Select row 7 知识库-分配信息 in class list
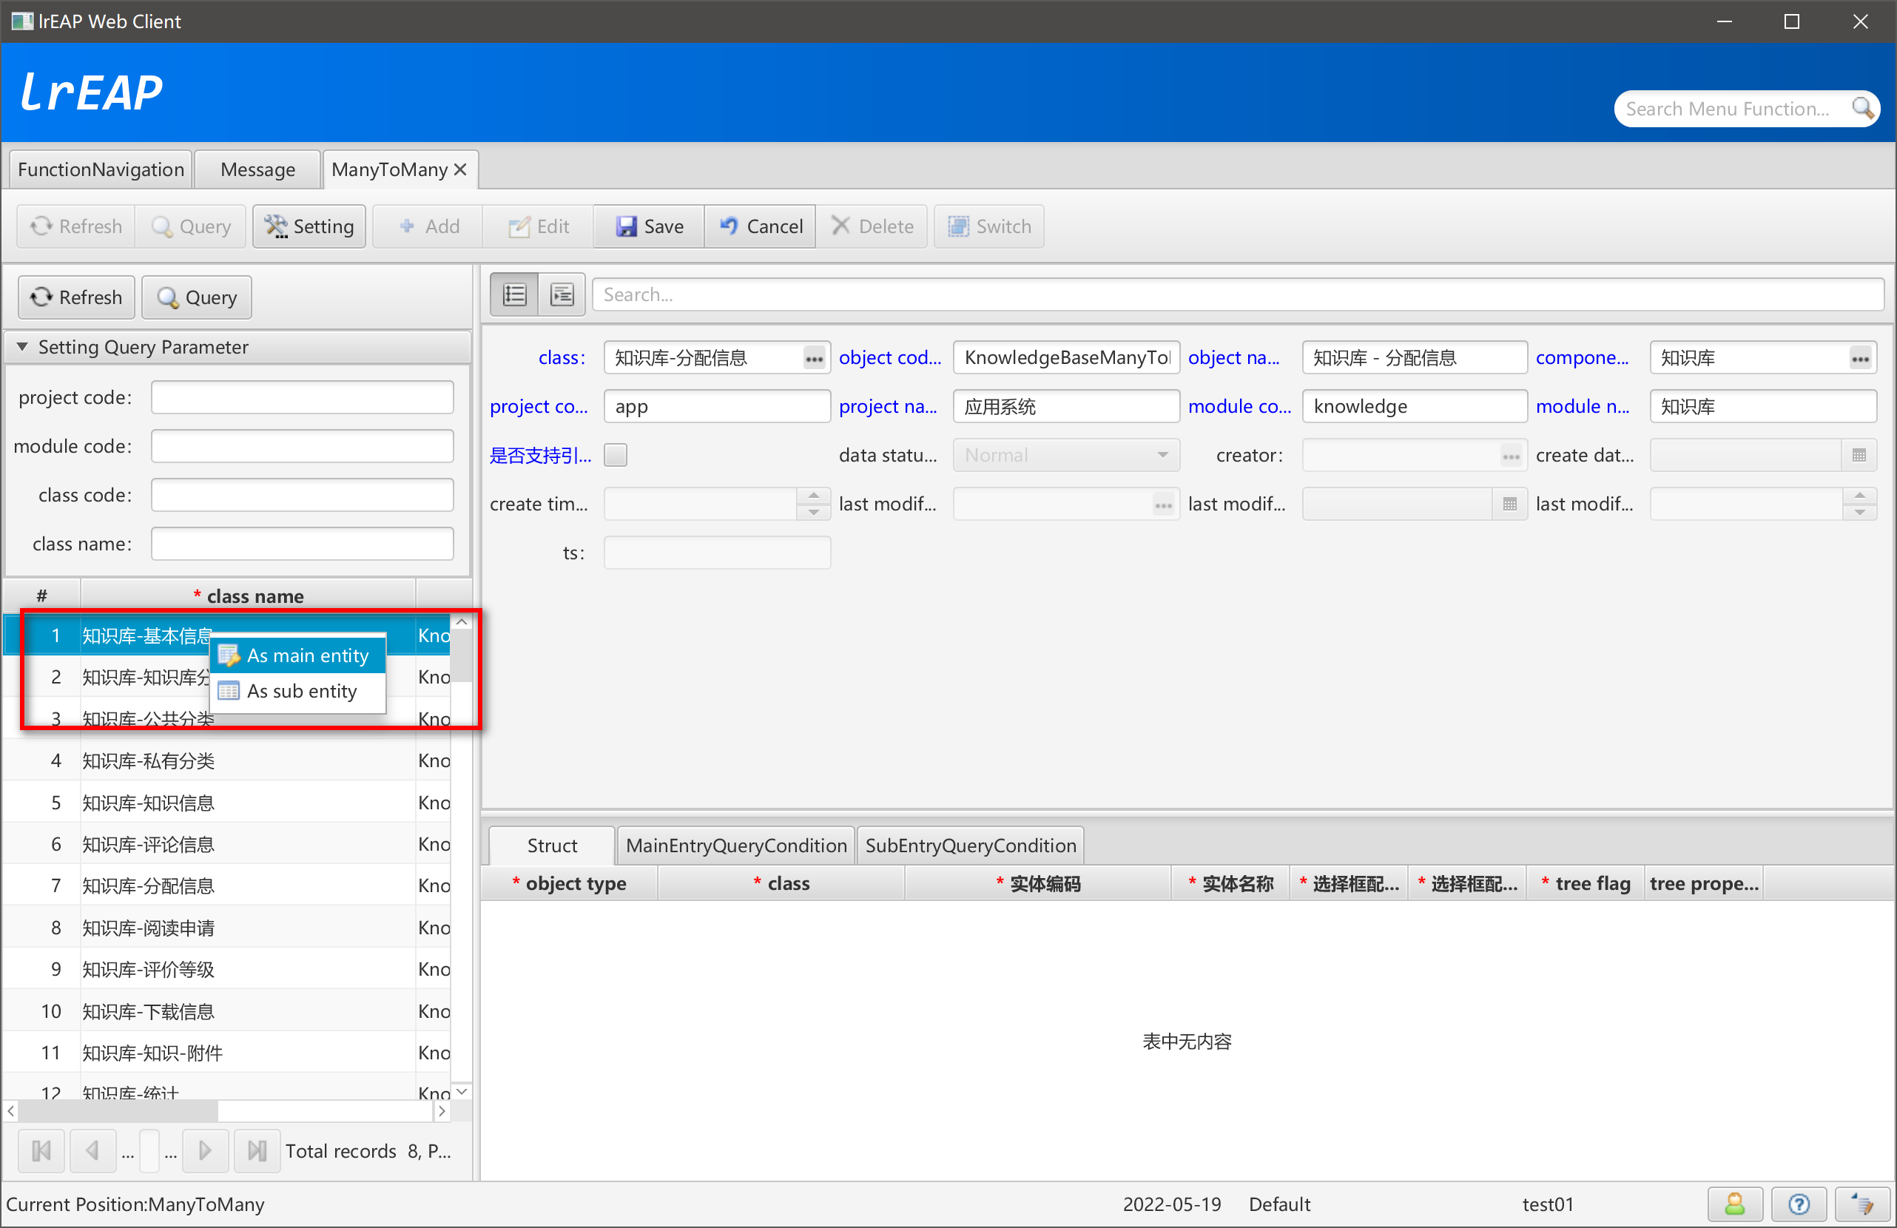The width and height of the screenshot is (1897, 1228). tap(226, 886)
